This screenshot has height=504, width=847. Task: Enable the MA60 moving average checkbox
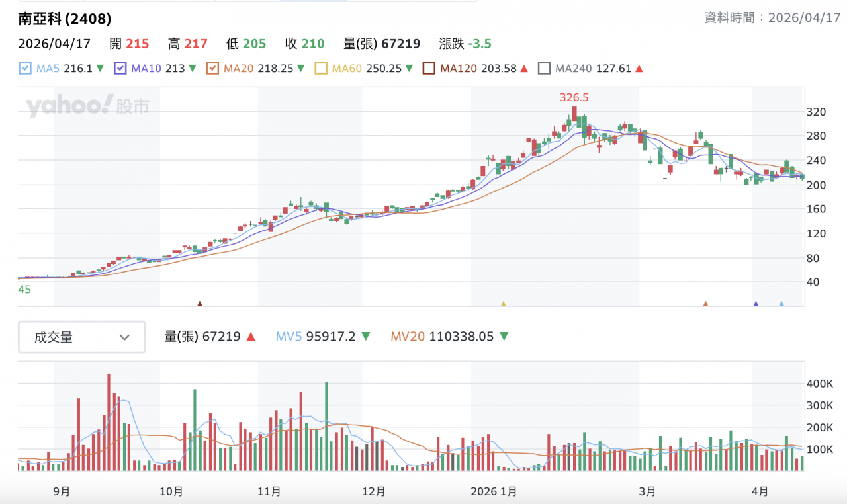321,68
